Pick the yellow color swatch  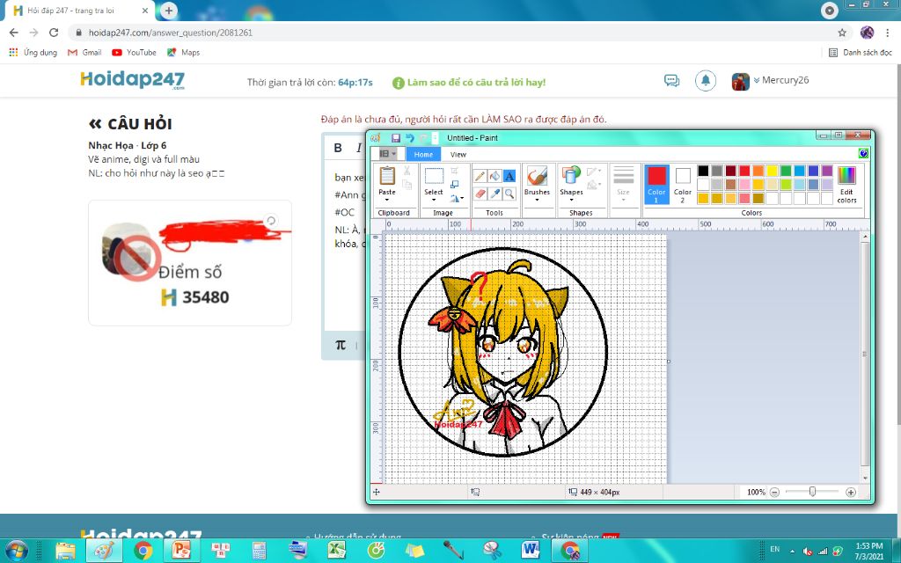coord(772,171)
